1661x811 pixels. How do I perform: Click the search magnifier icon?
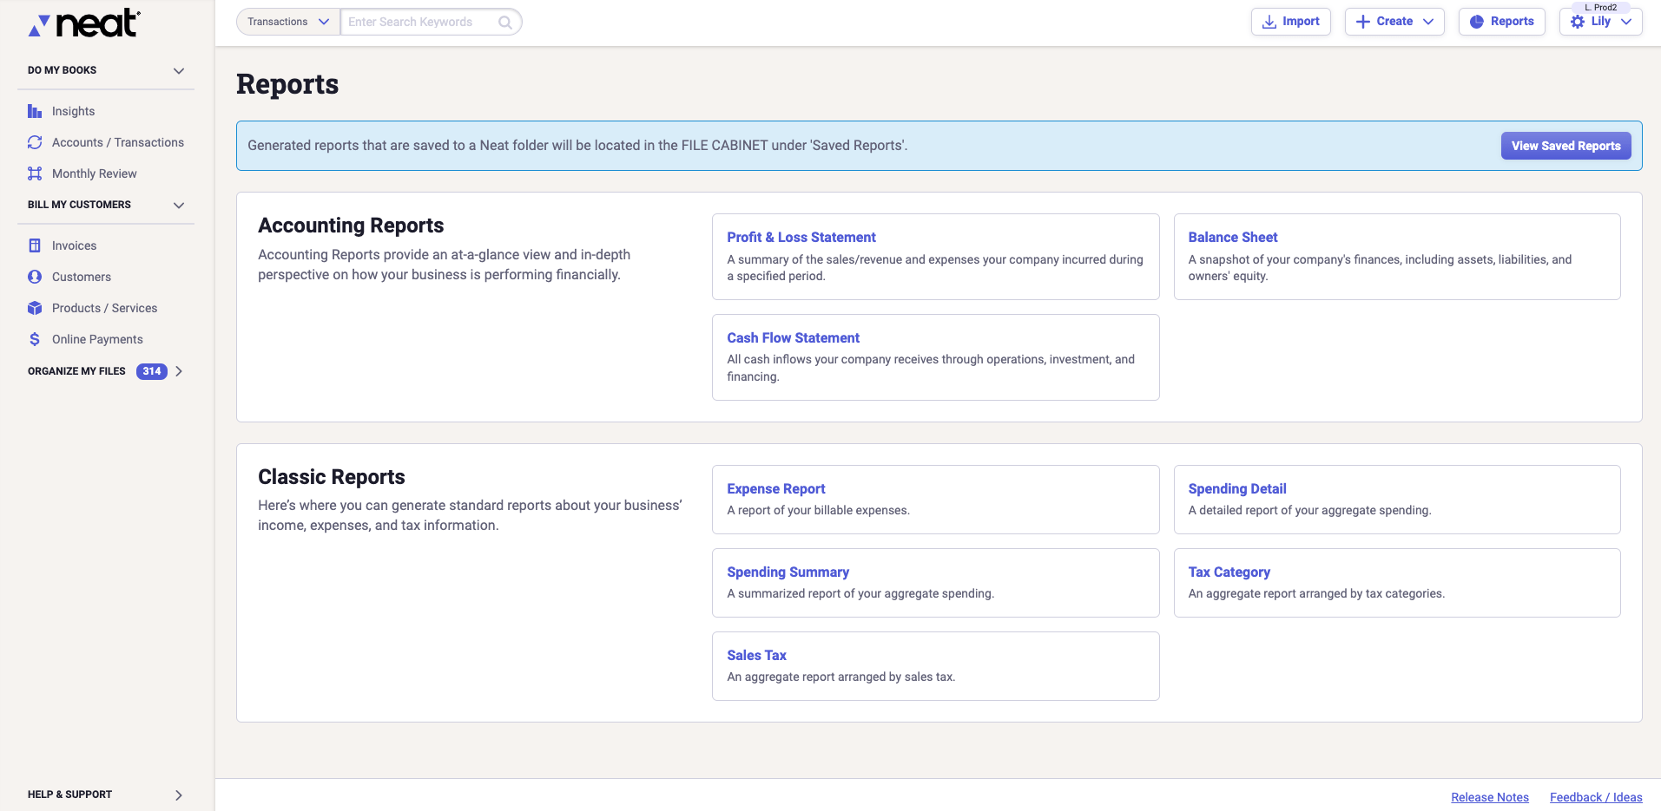click(504, 22)
